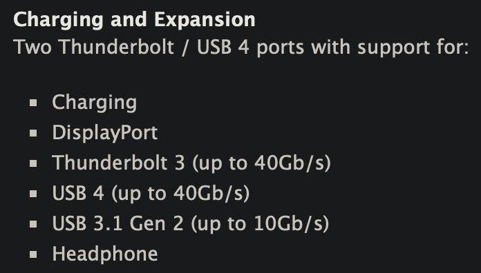The height and width of the screenshot is (273, 481).
Task: Select the Charging list item
Action: tap(95, 103)
